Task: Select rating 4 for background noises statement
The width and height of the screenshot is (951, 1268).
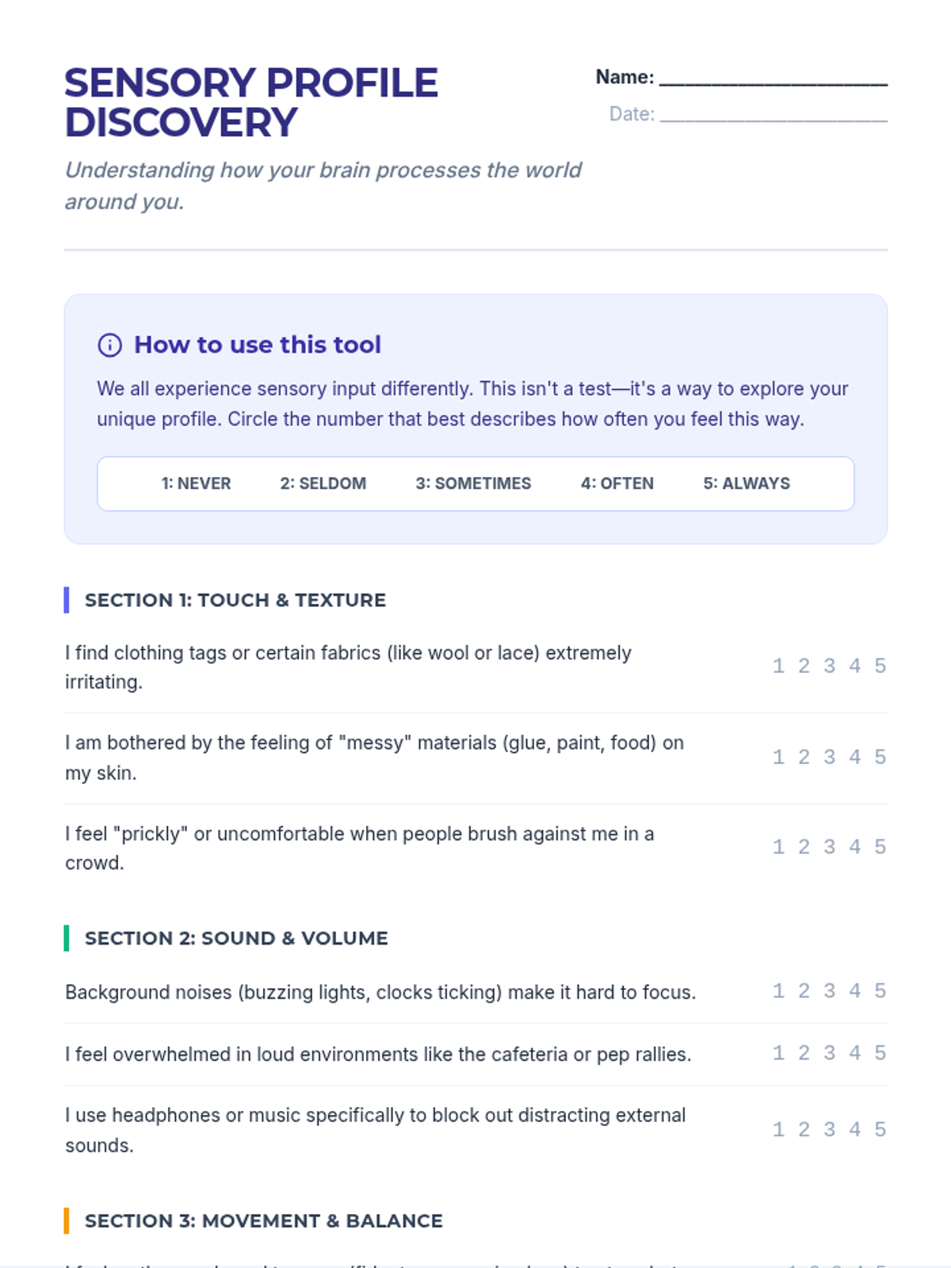Action: click(x=854, y=991)
